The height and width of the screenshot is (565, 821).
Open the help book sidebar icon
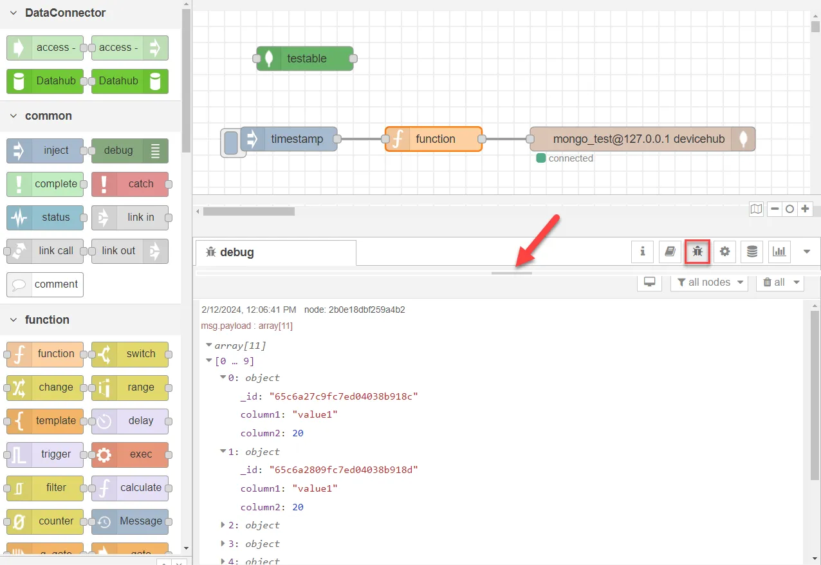670,252
